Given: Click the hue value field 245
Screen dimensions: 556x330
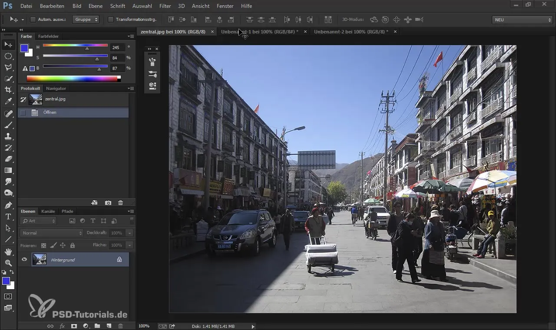Looking at the screenshot, I should pyautogui.click(x=117, y=47).
